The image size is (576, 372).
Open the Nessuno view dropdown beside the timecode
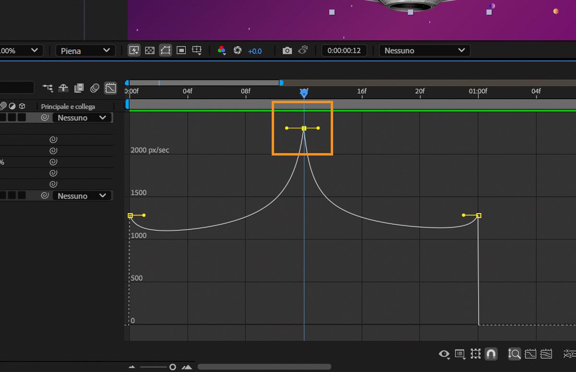click(425, 50)
